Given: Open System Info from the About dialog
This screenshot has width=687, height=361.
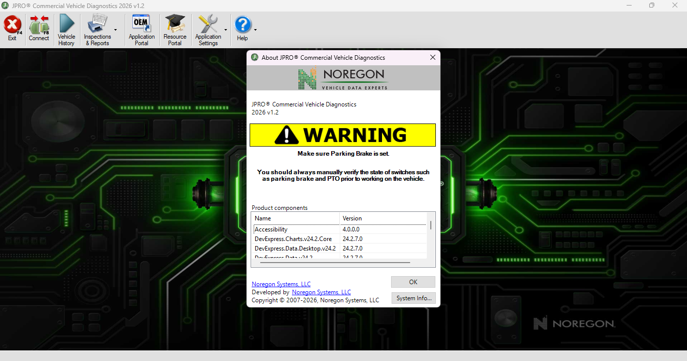Looking at the screenshot, I should (413, 298).
